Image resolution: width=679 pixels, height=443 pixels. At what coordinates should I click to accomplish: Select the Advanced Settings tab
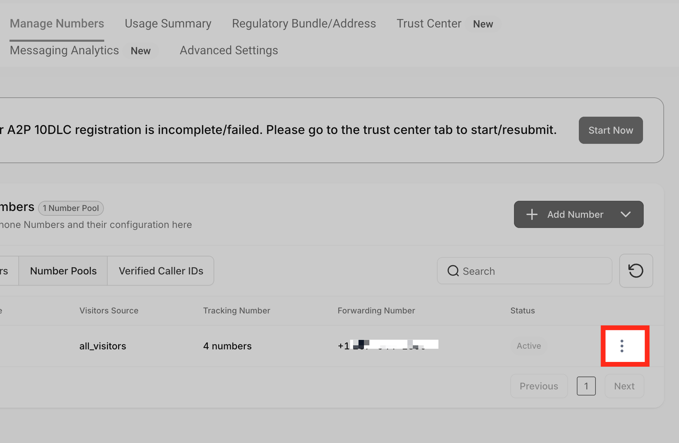coord(229,50)
